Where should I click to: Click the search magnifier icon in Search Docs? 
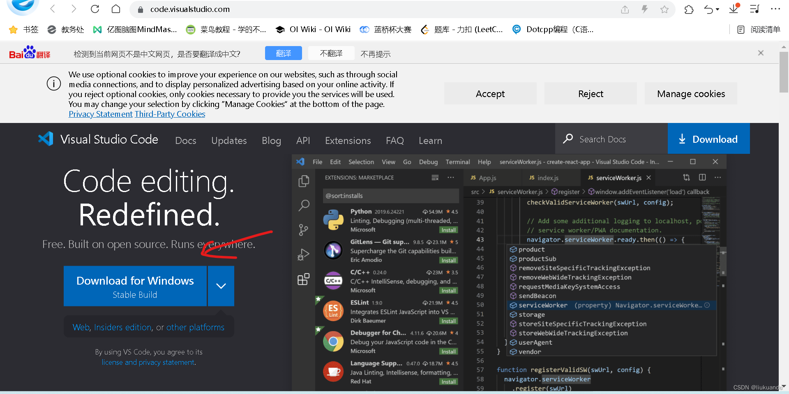(568, 139)
